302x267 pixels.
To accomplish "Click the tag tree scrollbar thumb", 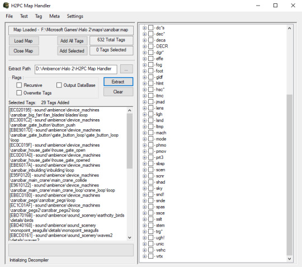I will click(x=289, y=175).
